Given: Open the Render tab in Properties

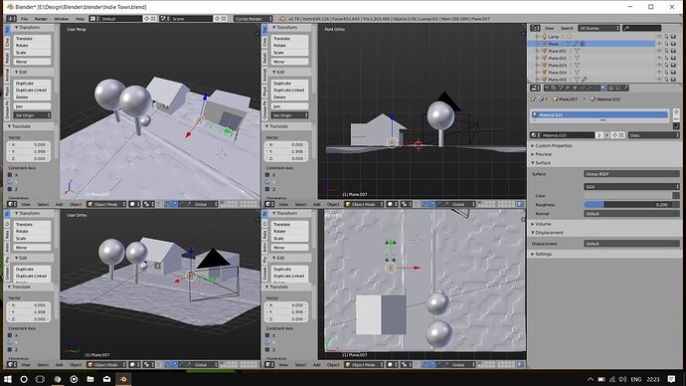Looking at the screenshot, I should pyautogui.click(x=547, y=88).
